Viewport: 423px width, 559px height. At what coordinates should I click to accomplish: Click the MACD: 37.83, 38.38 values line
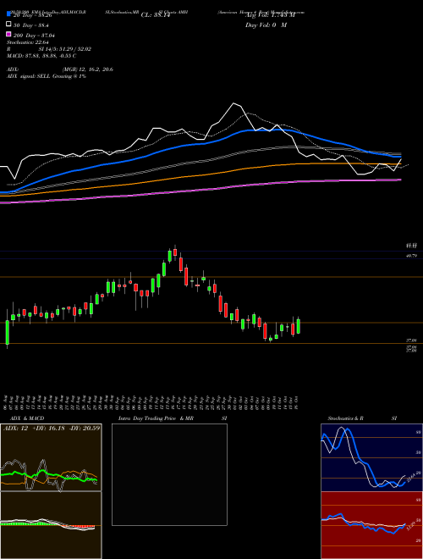coord(41,56)
